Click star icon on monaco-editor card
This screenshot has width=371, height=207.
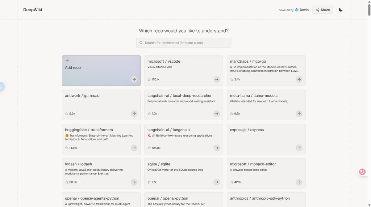(232, 182)
